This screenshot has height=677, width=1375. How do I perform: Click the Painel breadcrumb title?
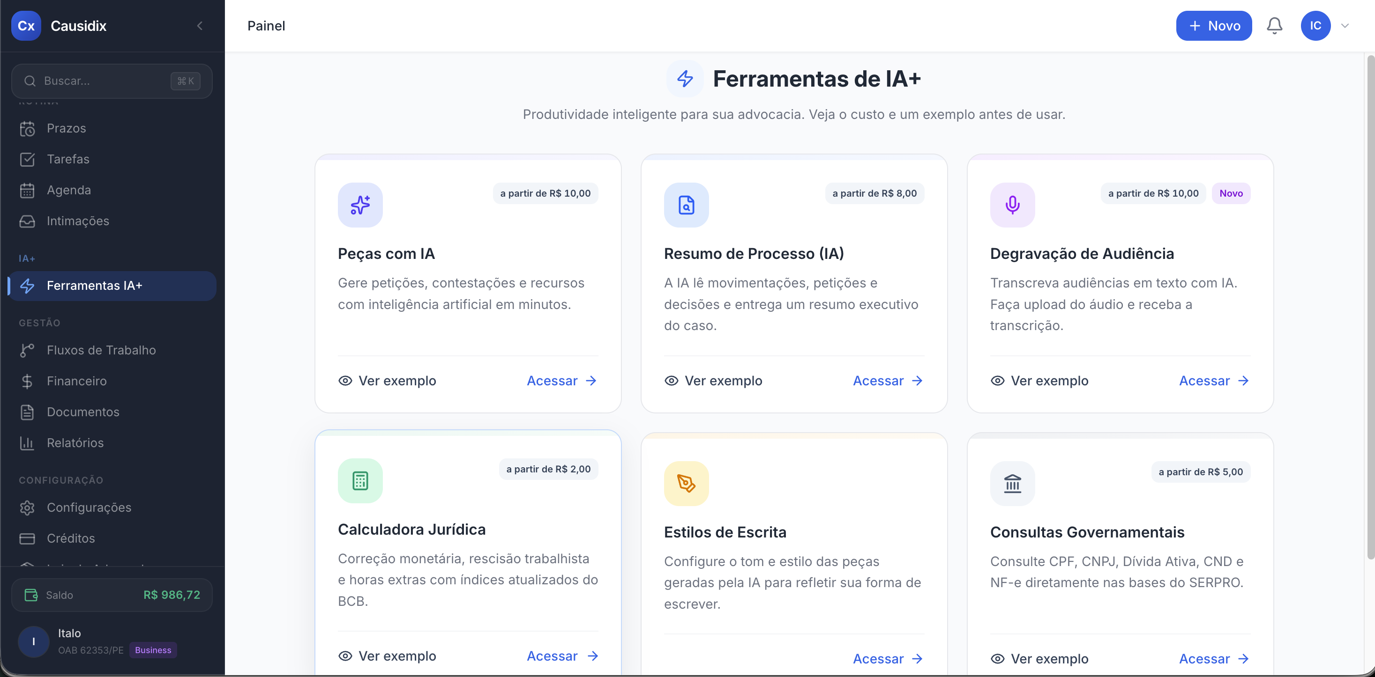click(x=266, y=26)
